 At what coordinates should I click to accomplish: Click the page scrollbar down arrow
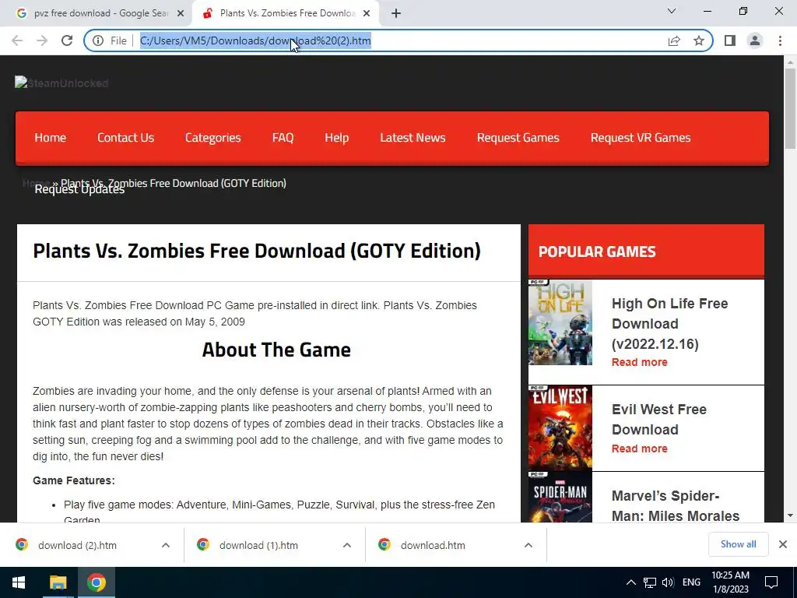pyautogui.click(x=790, y=515)
